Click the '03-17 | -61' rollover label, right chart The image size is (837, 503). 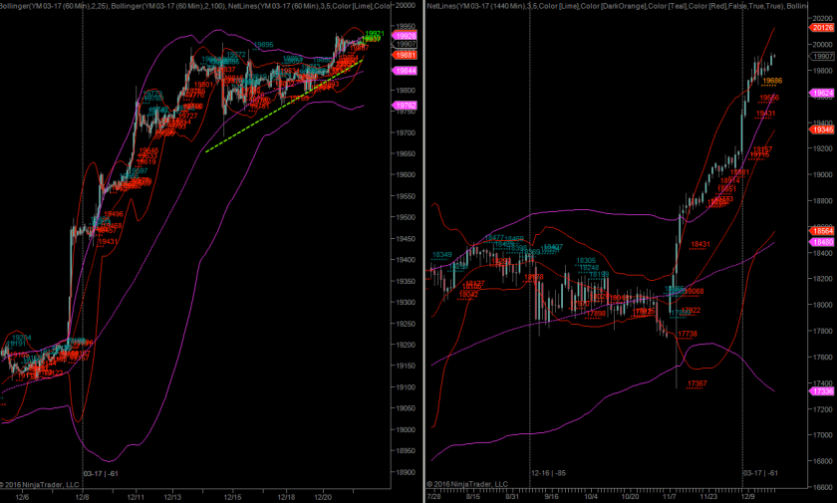760,473
